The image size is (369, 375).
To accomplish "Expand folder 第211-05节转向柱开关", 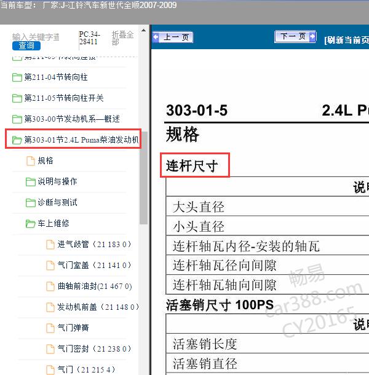I will [x=64, y=98].
